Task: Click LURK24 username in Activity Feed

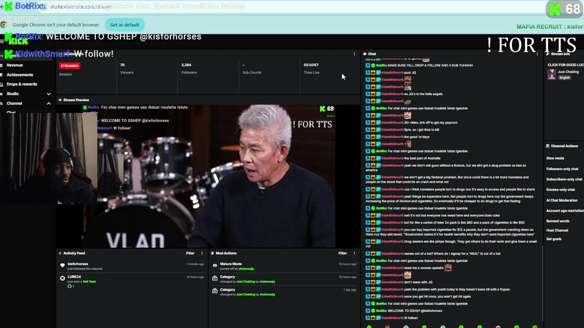Action: tap(74, 277)
